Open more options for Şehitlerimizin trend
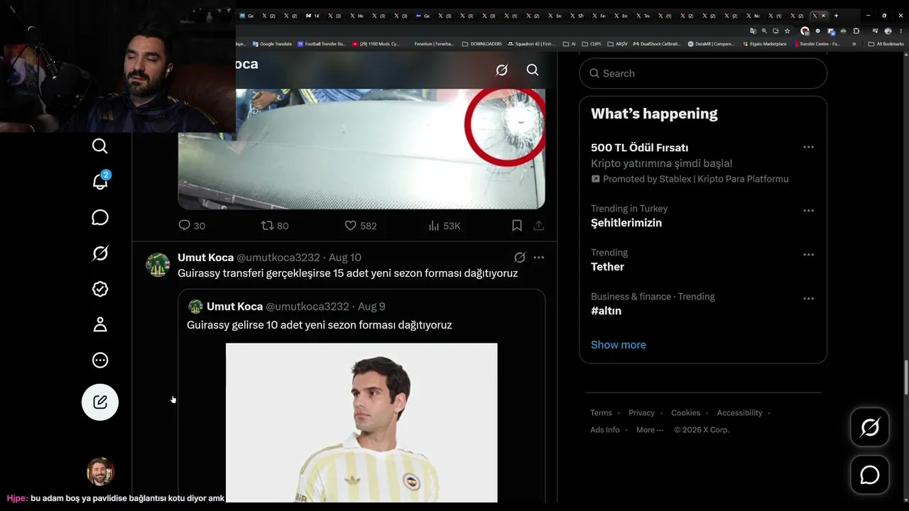This screenshot has width=909, height=511. point(808,211)
